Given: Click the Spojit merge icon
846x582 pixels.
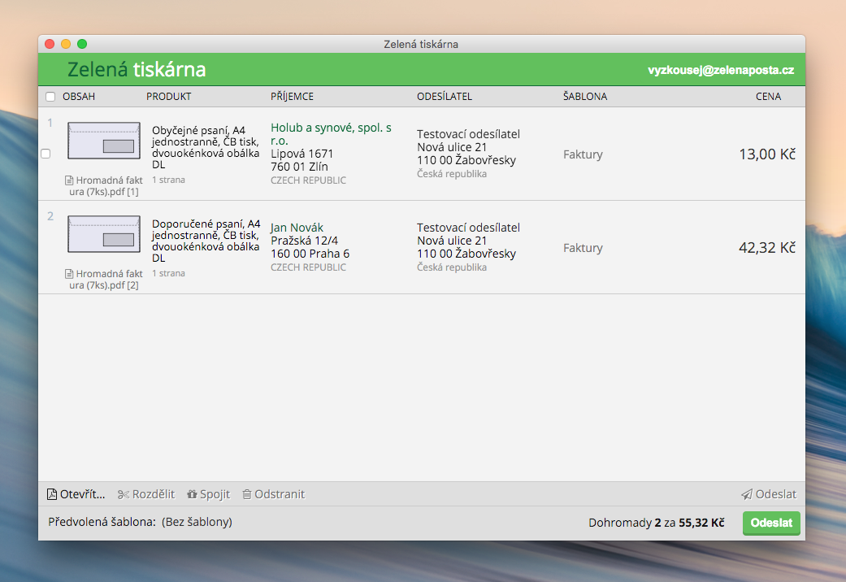Looking at the screenshot, I should point(193,494).
